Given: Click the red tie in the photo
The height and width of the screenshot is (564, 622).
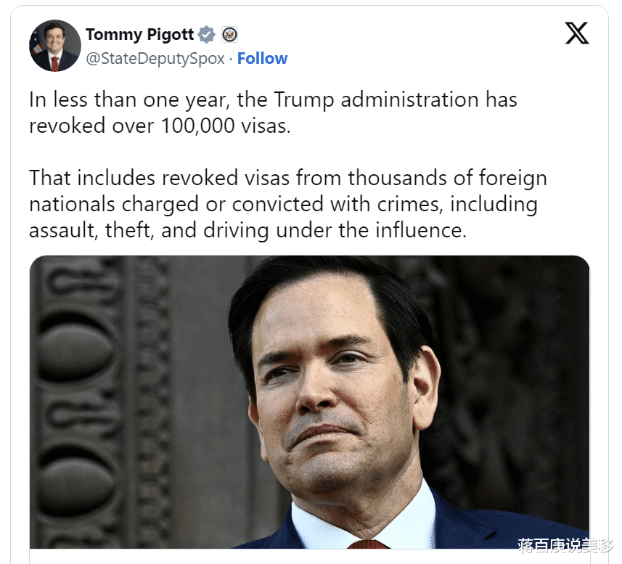Looking at the screenshot, I should point(368,544).
